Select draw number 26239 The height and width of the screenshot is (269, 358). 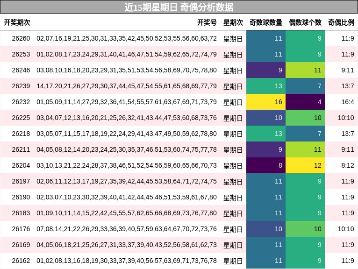21,86
